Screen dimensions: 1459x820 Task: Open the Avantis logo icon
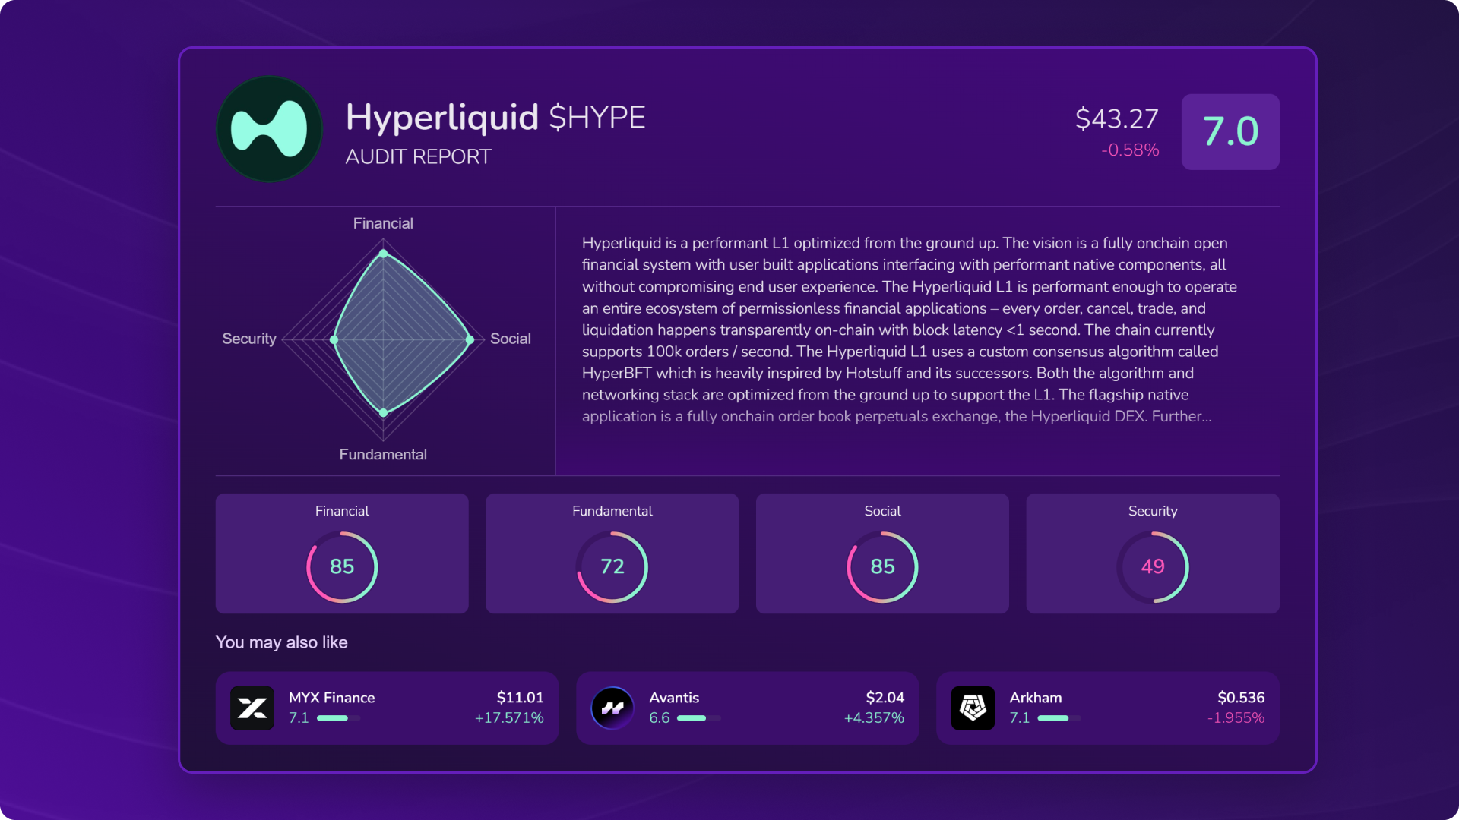click(612, 708)
